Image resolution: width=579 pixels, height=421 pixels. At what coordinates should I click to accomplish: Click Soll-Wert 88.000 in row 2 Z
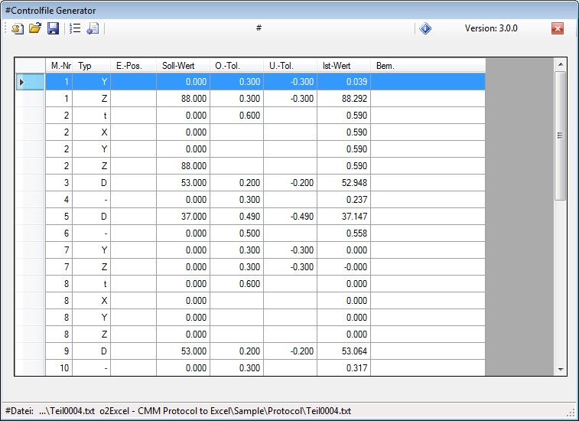point(183,166)
